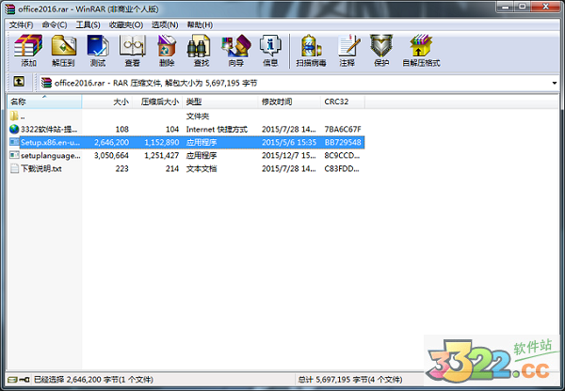Image resolution: width=565 pixels, height=391 pixels.
Task: Sort by Name (名称) column header
Action: click(44, 102)
